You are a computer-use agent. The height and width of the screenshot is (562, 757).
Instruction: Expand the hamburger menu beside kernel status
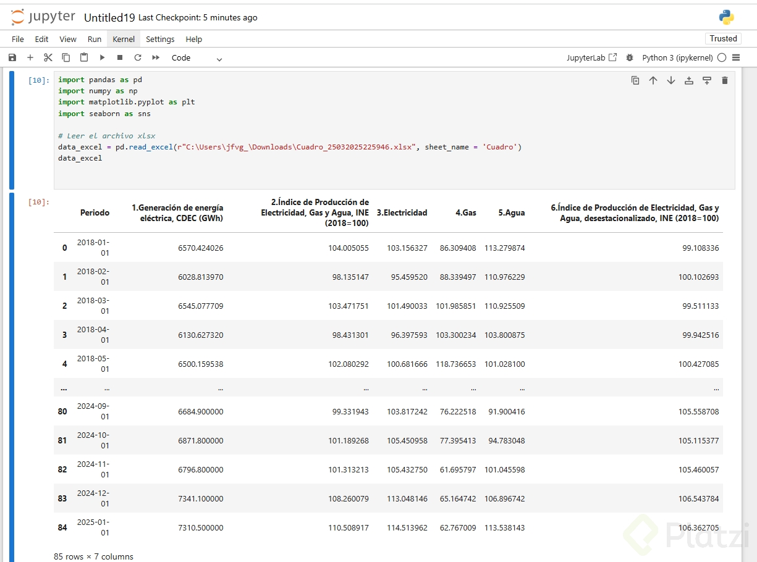point(736,57)
